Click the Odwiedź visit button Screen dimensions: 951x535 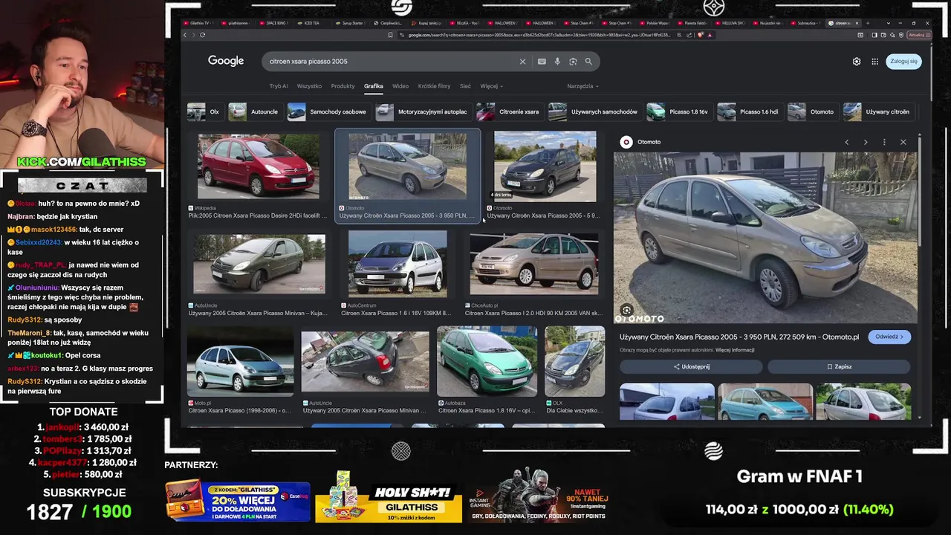(889, 337)
